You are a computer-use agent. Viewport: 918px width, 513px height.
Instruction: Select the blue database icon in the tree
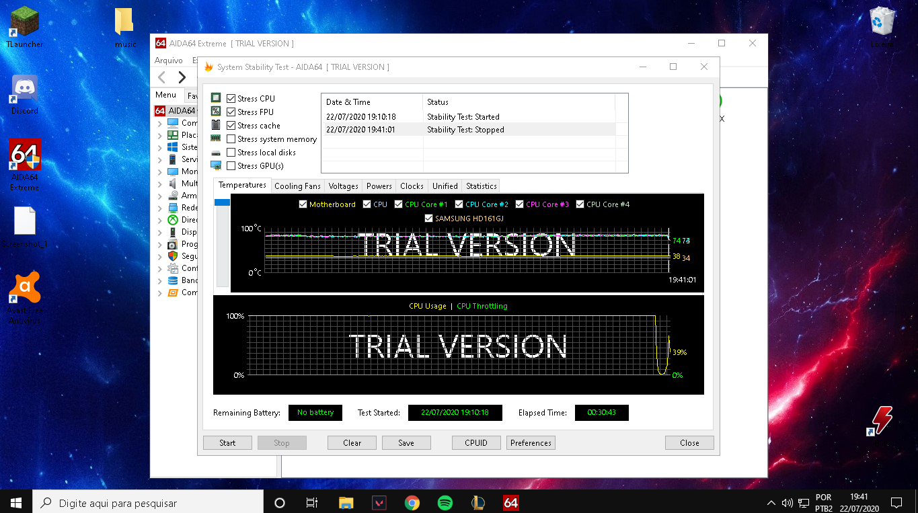click(173, 280)
